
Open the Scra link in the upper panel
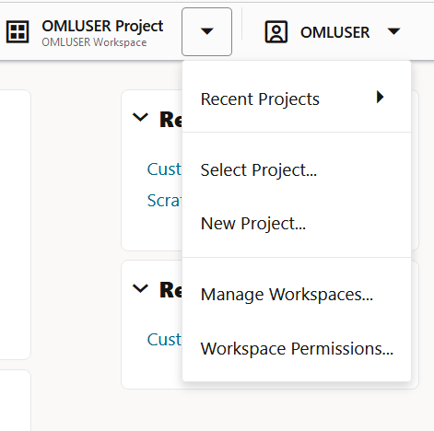click(164, 201)
